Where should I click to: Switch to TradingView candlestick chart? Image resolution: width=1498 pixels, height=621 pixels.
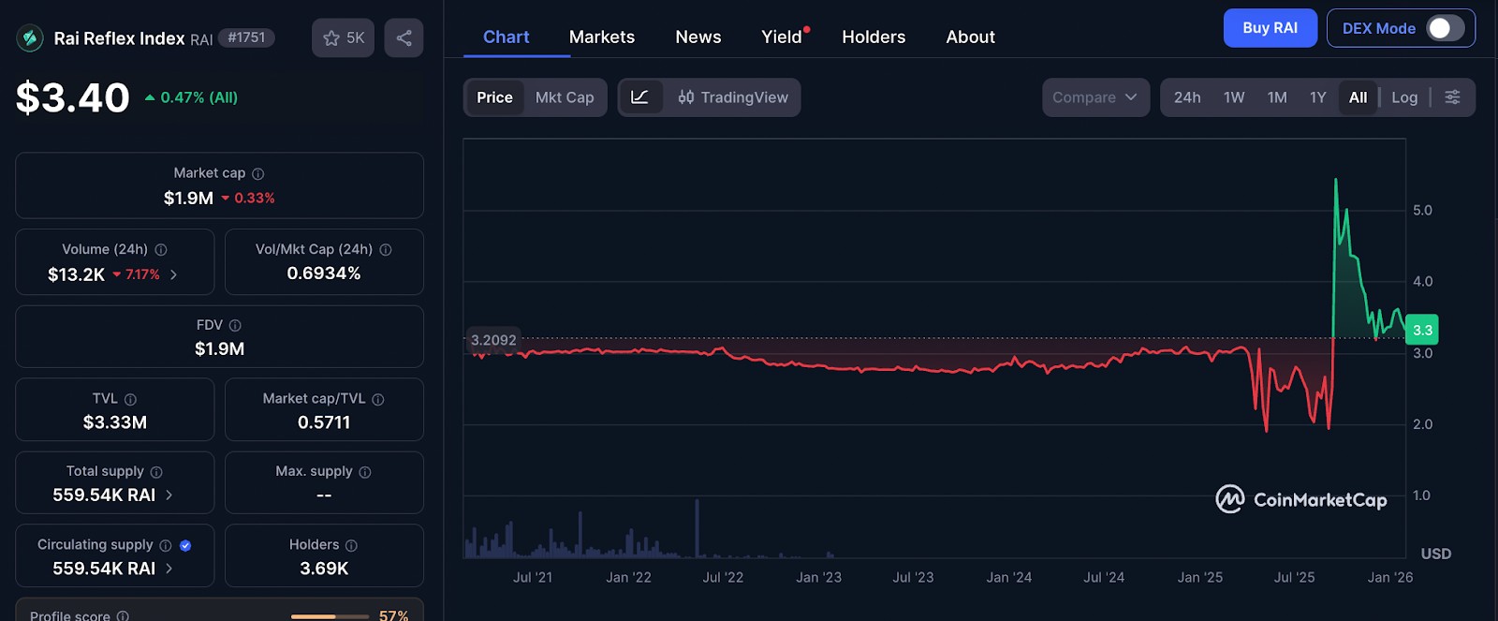pyautogui.click(x=733, y=97)
